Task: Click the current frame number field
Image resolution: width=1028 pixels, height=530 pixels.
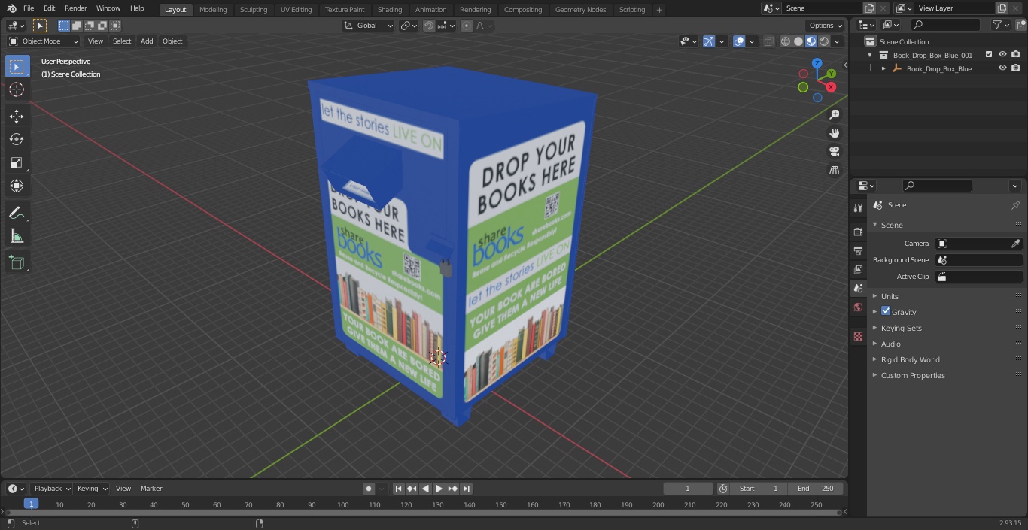Action: pyautogui.click(x=688, y=489)
